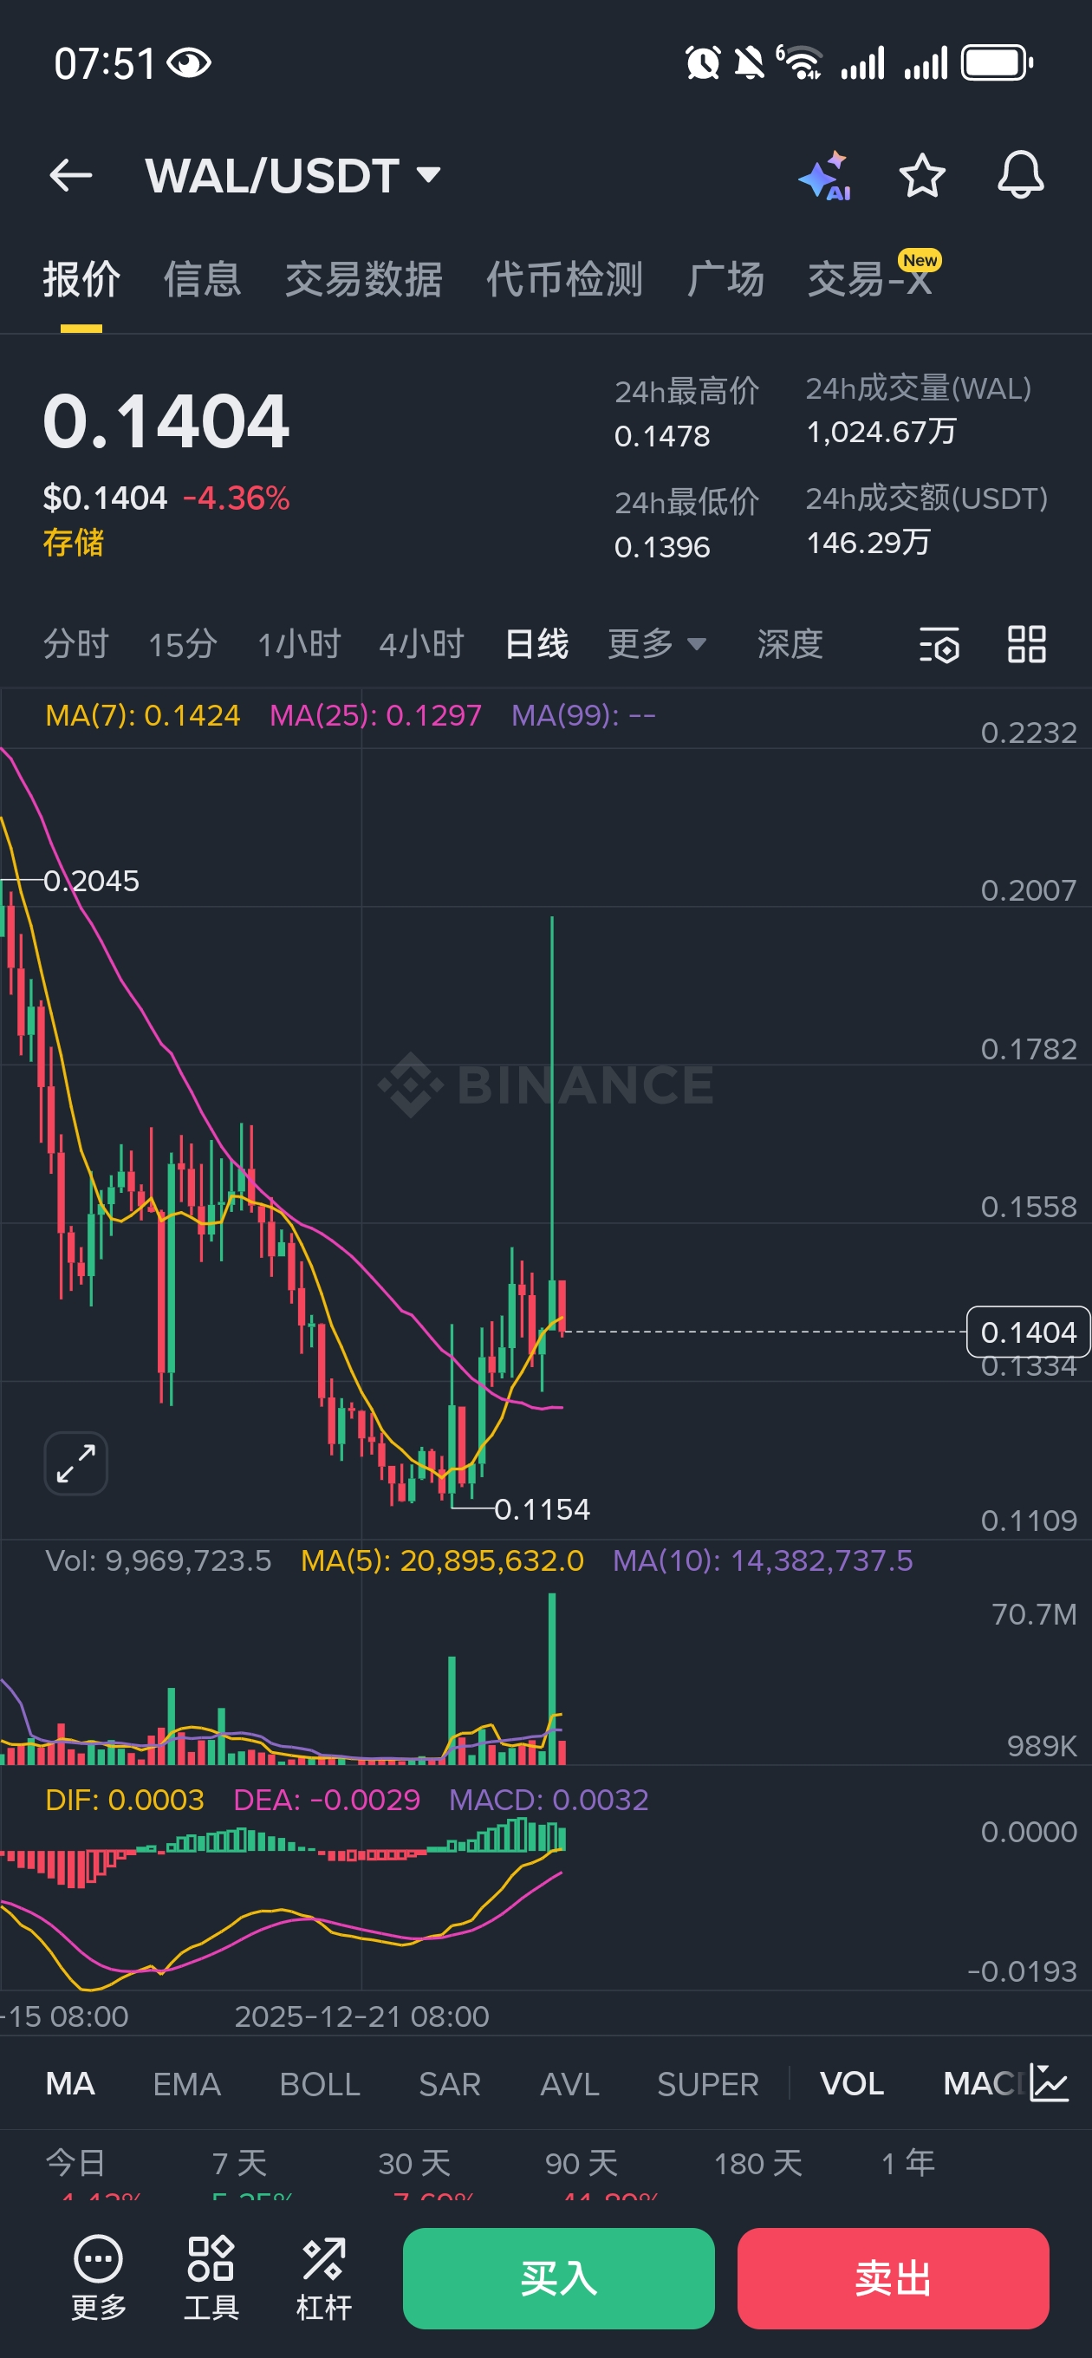The width and height of the screenshot is (1092, 2358).
Task: Tap the green 买入 button
Action: 558,2278
